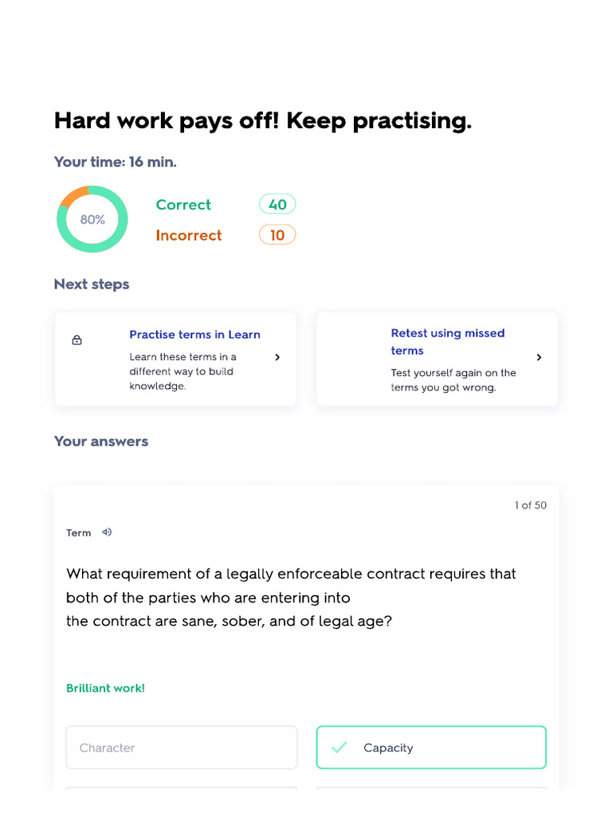The image size is (612, 816).
Task: Select the Character answer option
Action: [x=182, y=747]
